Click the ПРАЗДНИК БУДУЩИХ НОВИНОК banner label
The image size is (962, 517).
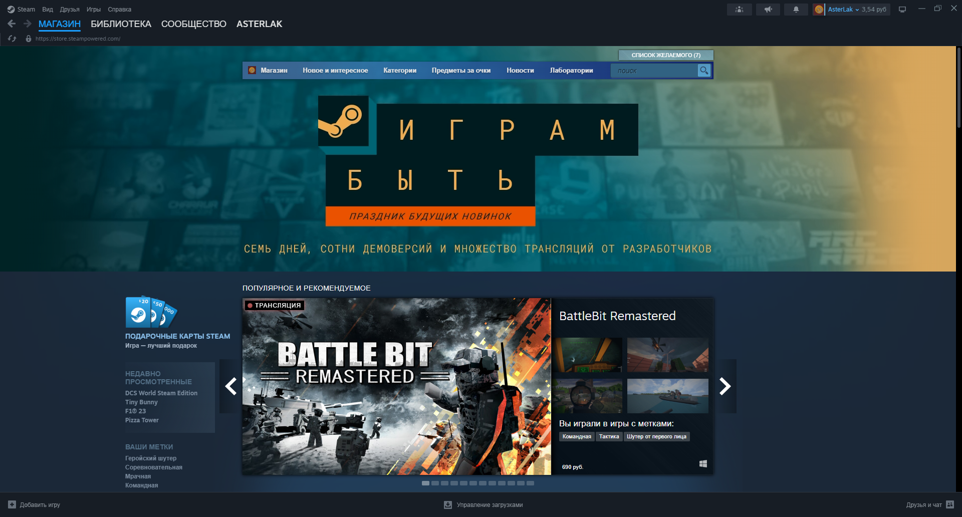(x=430, y=216)
